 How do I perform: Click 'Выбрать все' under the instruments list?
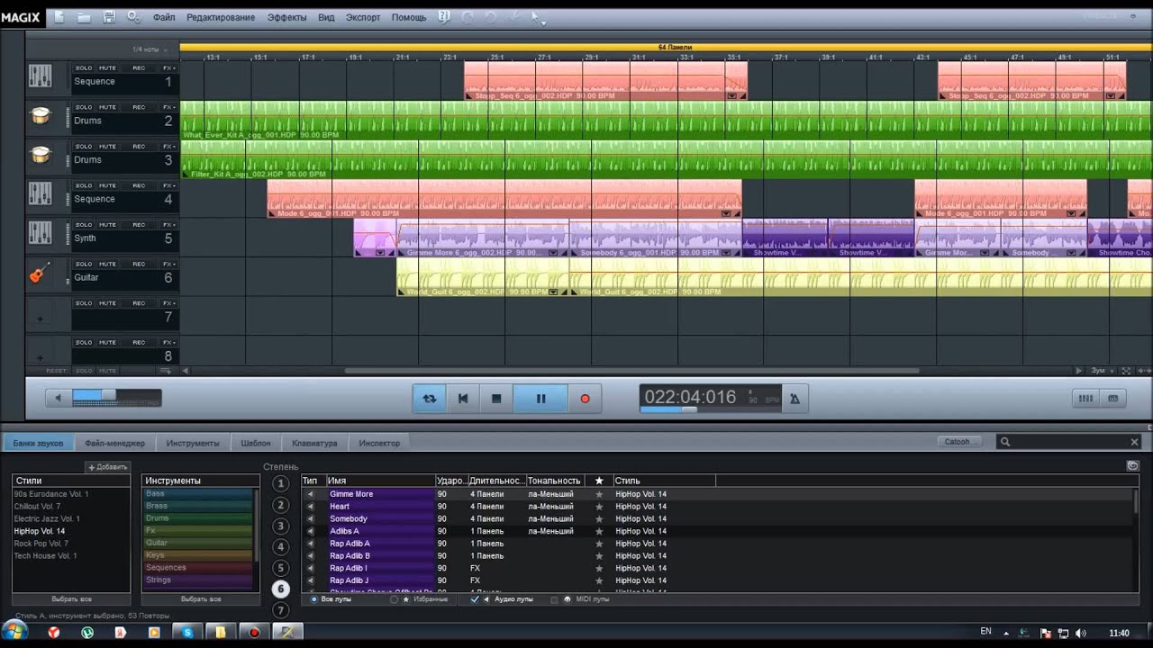click(x=202, y=598)
